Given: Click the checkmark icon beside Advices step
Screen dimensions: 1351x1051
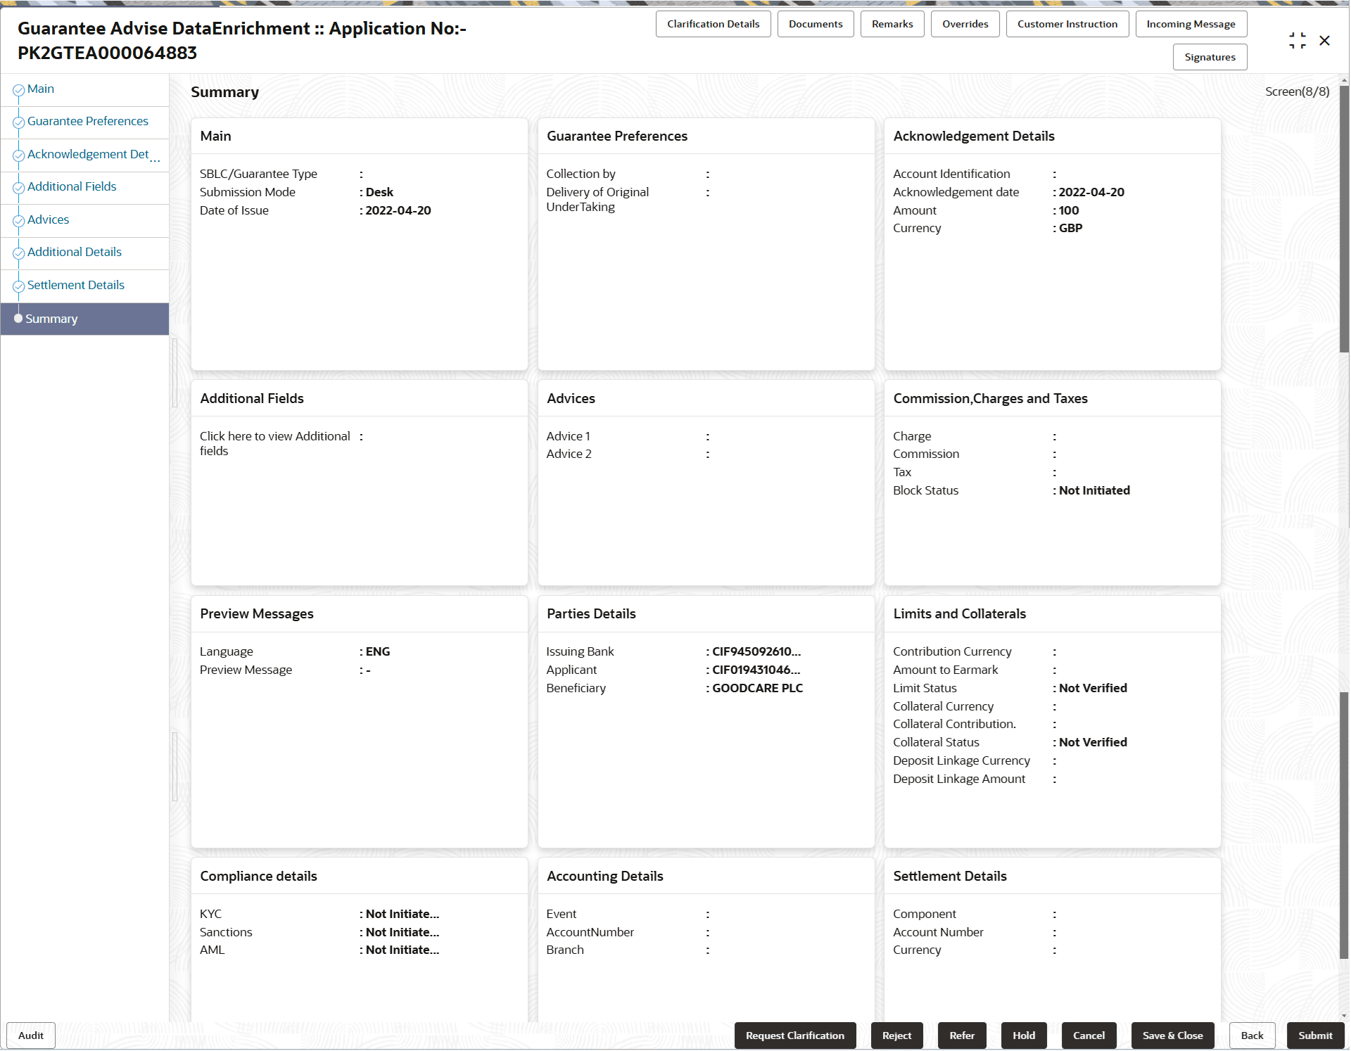Looking at the screenshot, I should point(19,221).
